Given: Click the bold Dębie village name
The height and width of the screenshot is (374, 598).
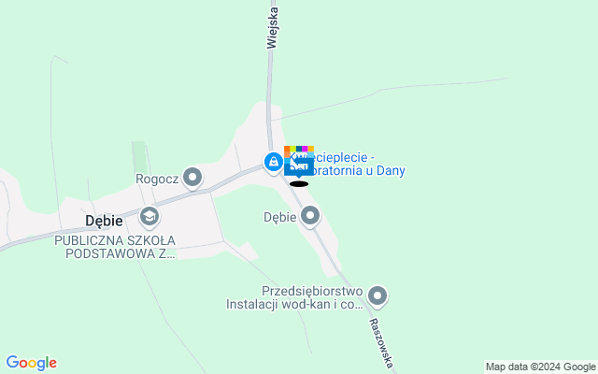Looking at the screenshot, I should click(x=104, y=221).
